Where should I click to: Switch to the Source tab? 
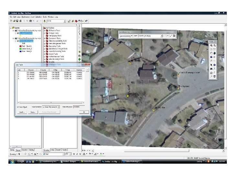coord(18,150)
